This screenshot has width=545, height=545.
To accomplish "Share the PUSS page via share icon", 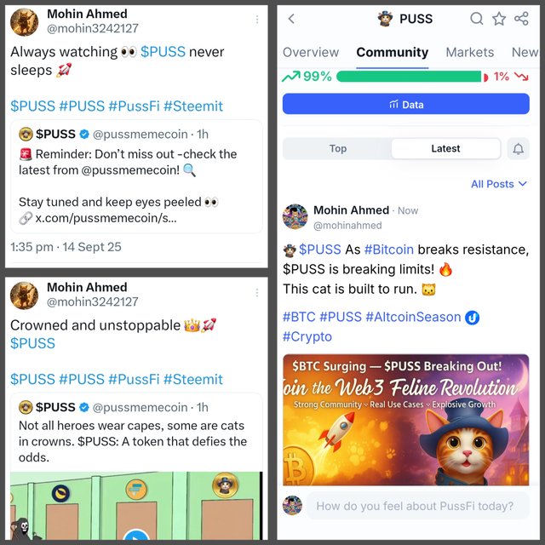I will (521, 19).
